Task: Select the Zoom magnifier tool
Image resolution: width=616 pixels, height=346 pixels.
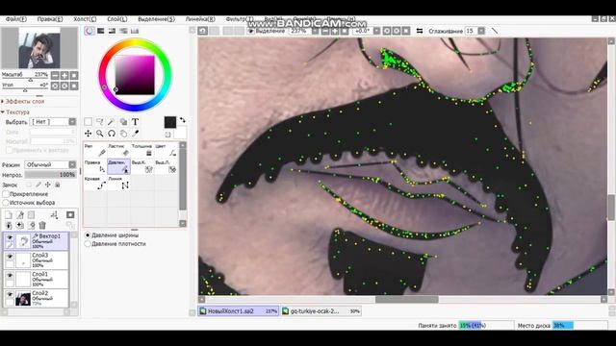Action: click(100, 134)
